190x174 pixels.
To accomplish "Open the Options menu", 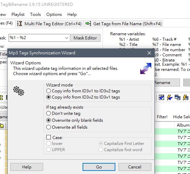I will pyautogui.click(x=54, y=15).
